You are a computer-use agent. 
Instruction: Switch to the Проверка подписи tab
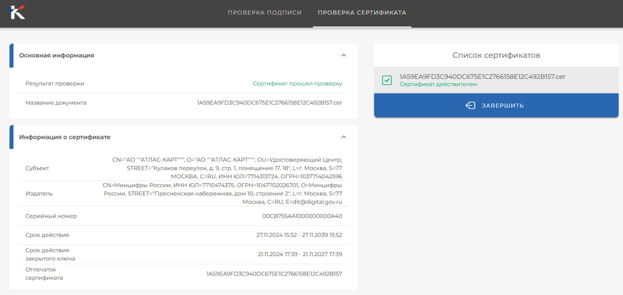pos(264,13)
